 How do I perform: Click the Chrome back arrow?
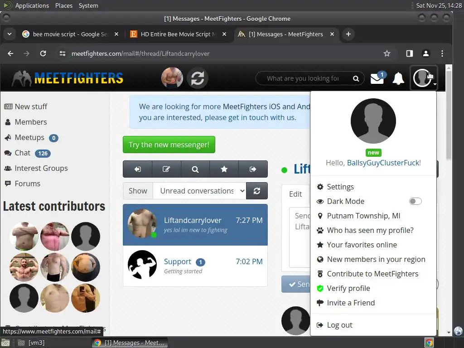[11, 53]
